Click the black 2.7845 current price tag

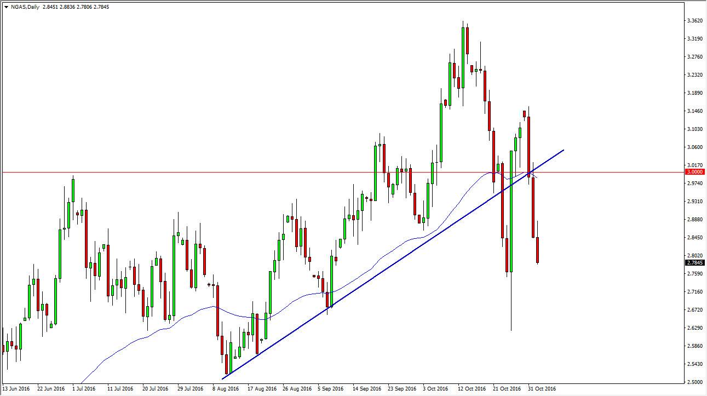(694, 263)
